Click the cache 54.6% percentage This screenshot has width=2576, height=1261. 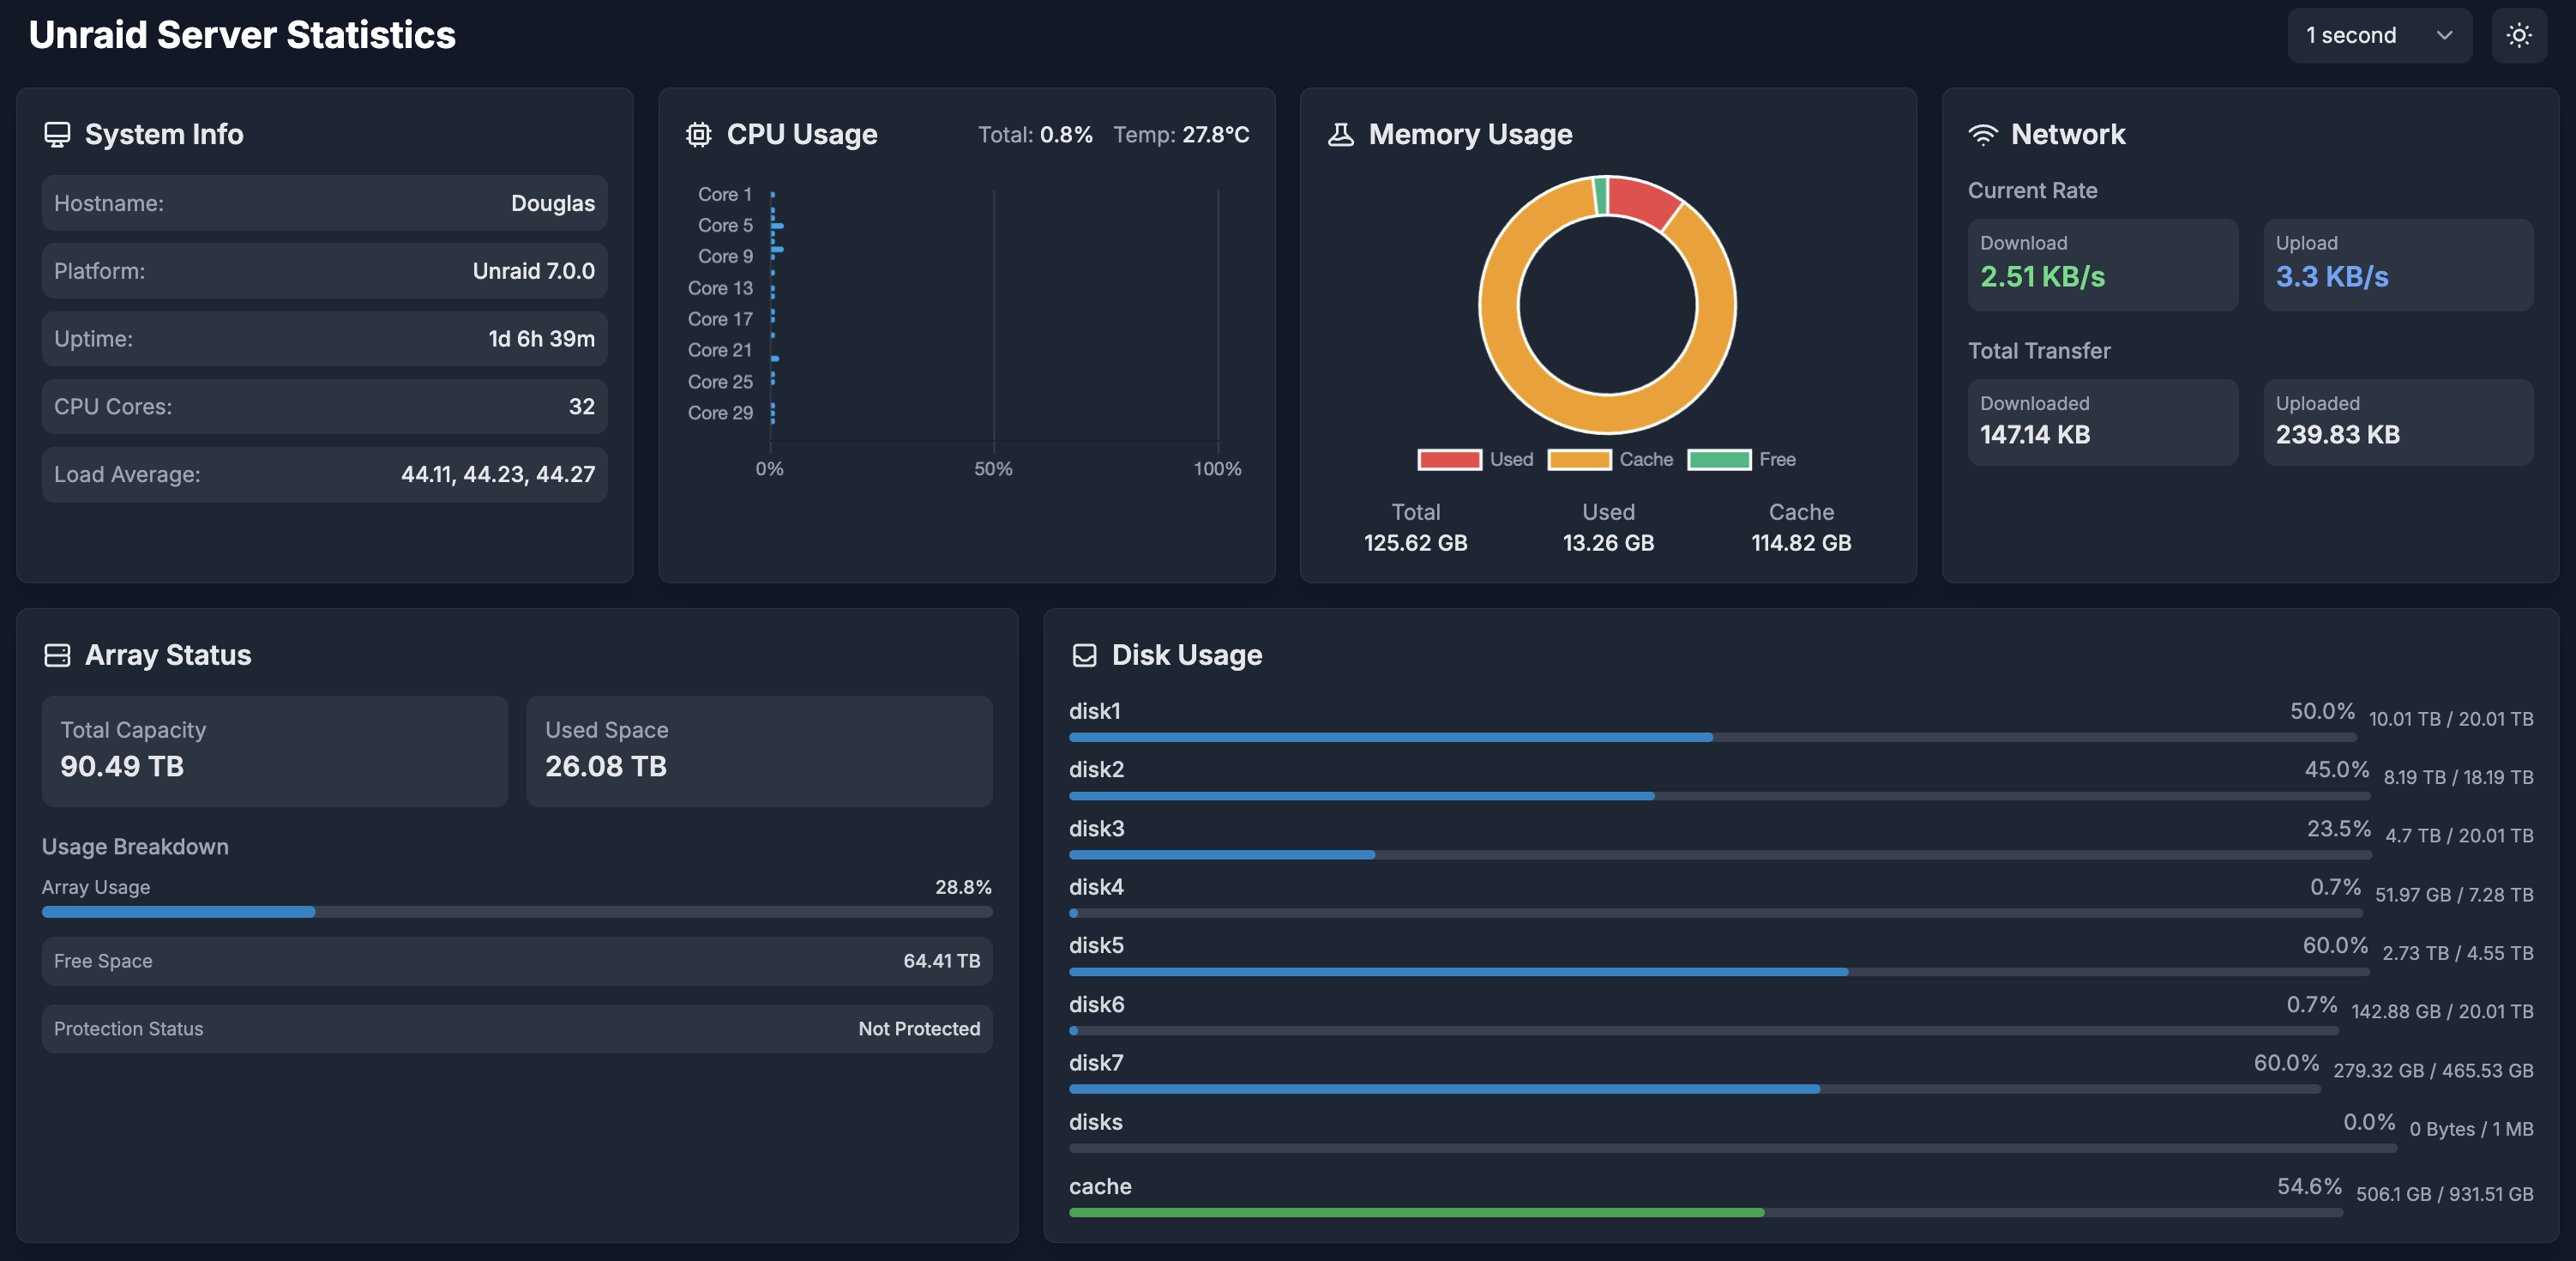[2309, 1186]
